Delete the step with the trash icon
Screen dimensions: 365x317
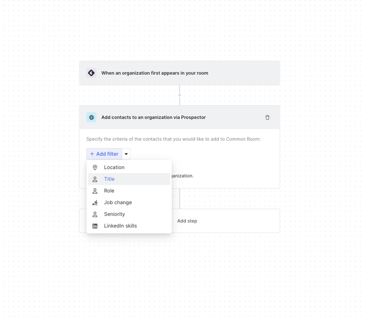coord(267,117)
